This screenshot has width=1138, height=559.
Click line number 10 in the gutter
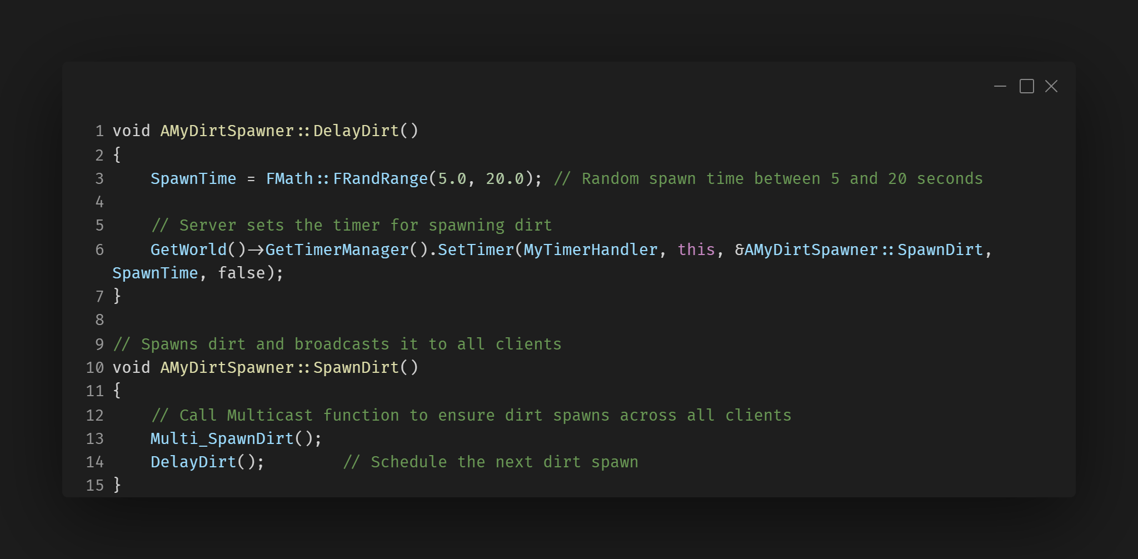pyautogui.click(x=95, y=368)
